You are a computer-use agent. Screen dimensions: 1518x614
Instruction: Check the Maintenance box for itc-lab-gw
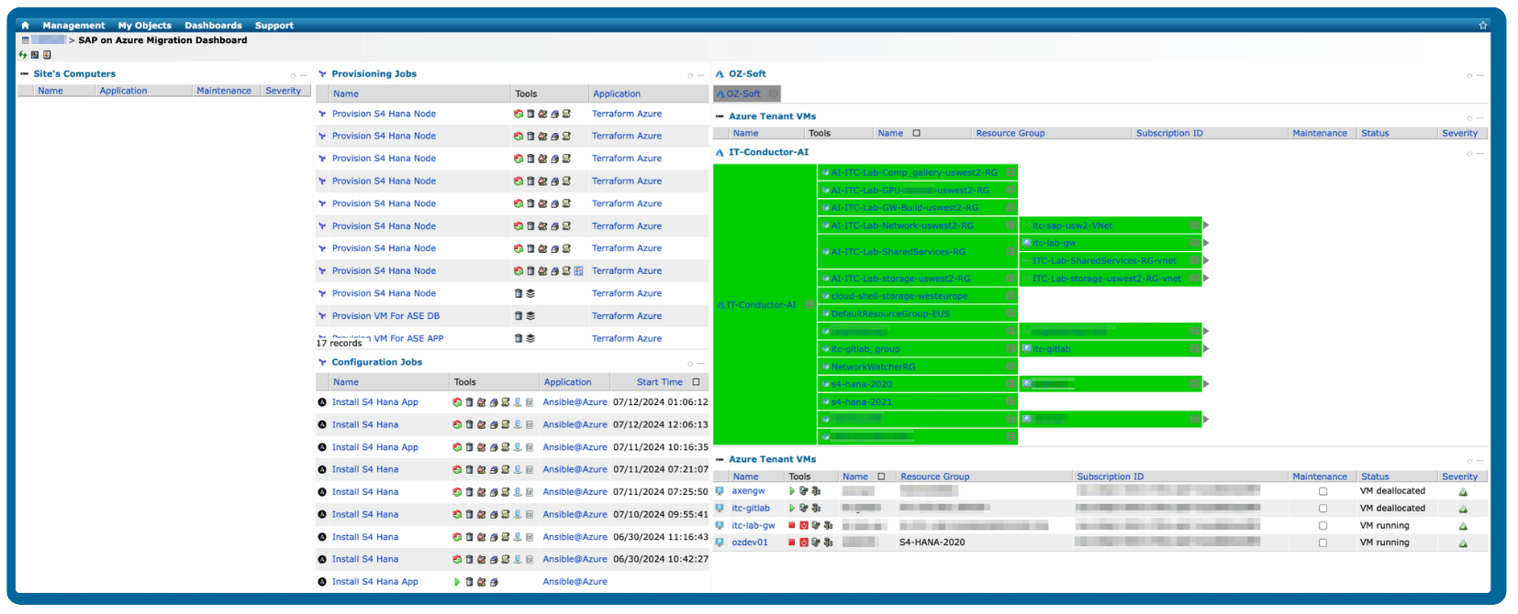(x=1323, y=526)
